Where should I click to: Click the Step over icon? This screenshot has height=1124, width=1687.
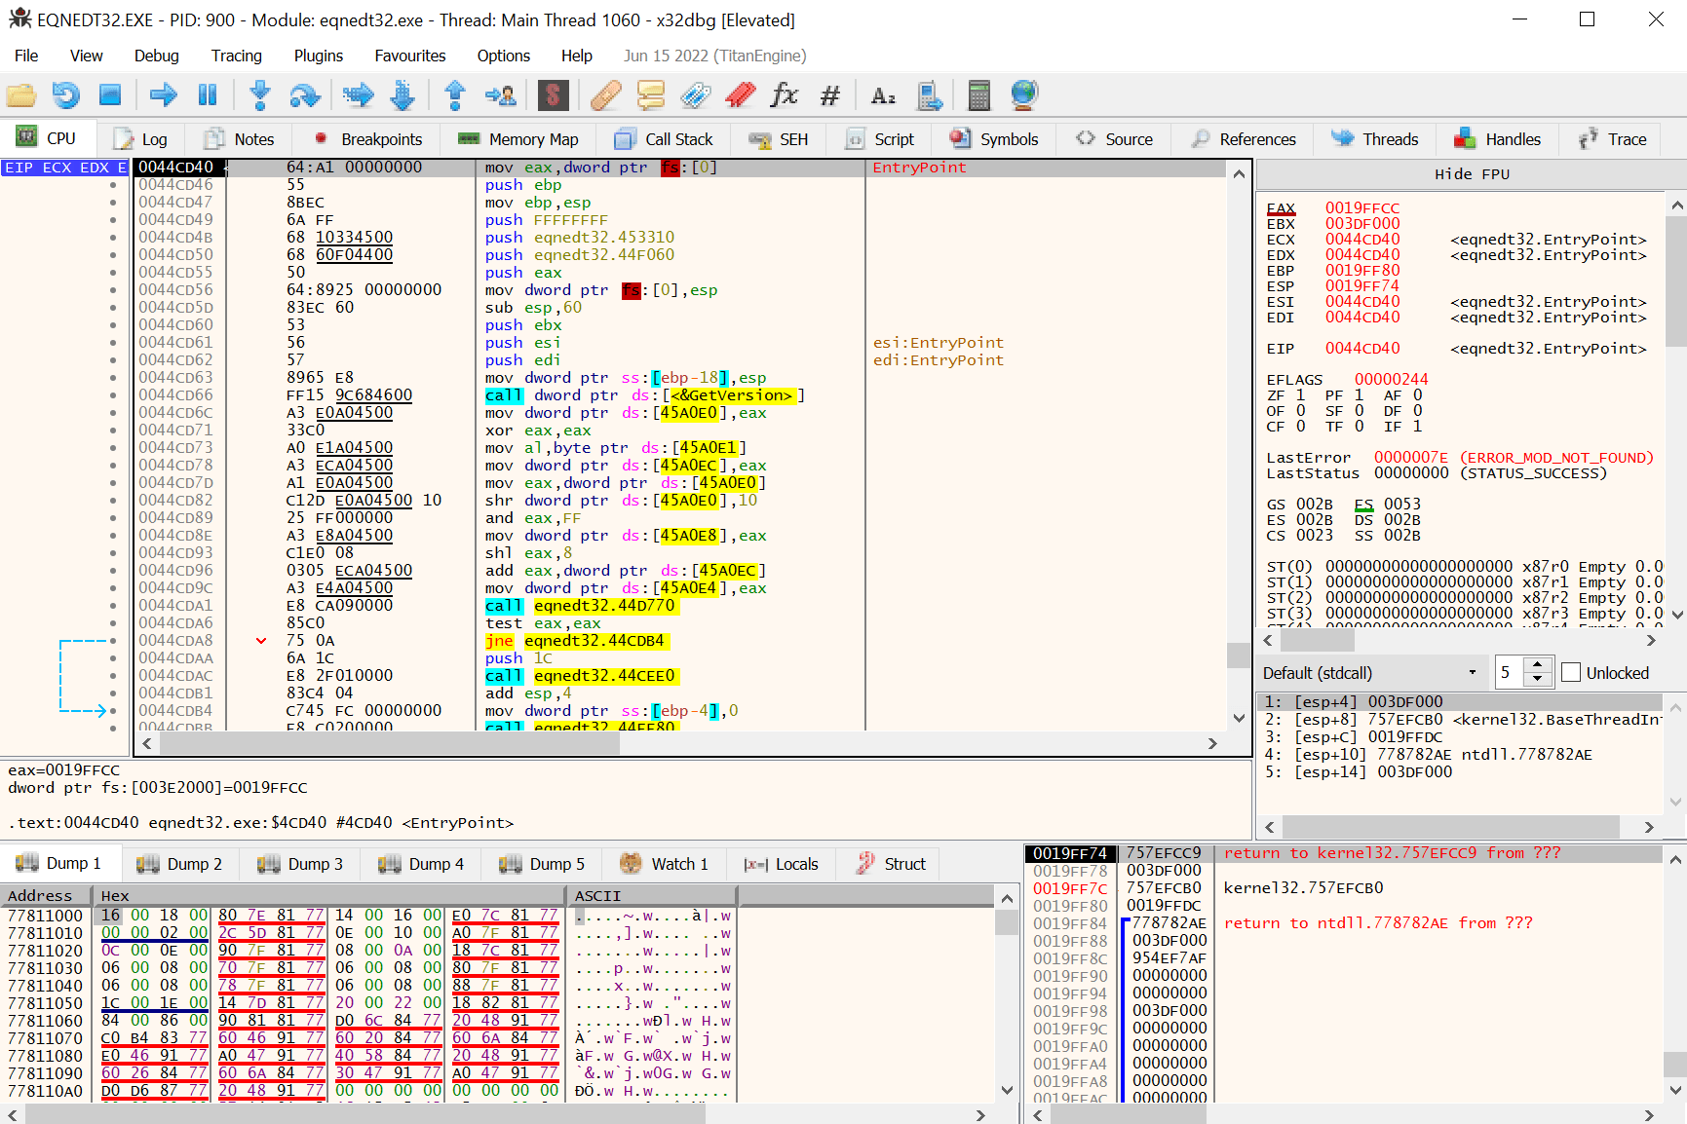pos(305,95)
